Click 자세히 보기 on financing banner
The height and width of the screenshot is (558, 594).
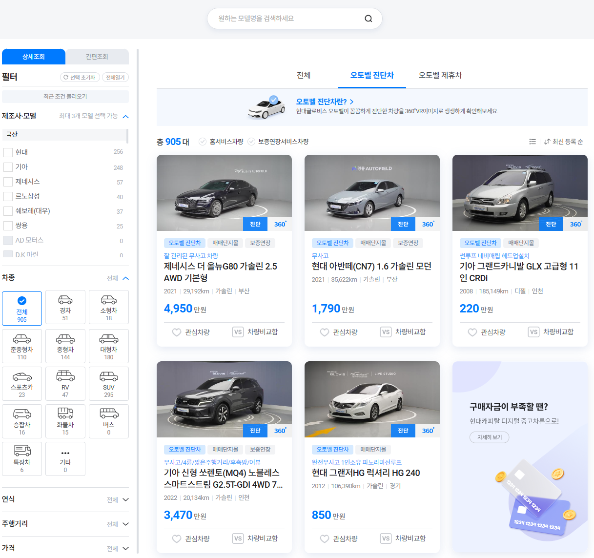click(x=490, y=437)
